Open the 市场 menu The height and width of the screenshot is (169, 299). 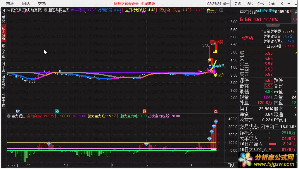(10, 4)
